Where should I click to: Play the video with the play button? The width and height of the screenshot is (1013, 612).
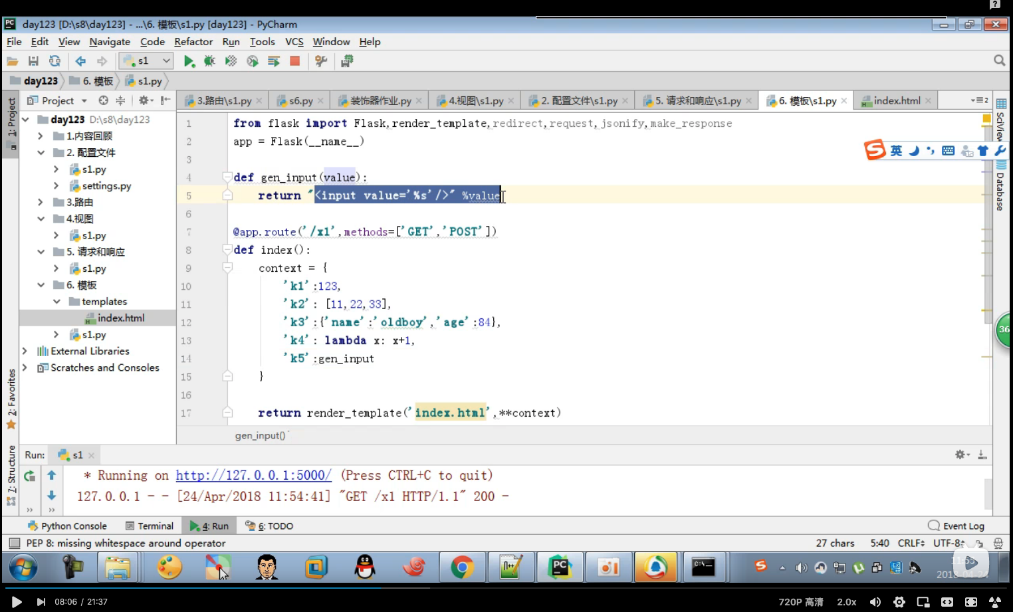point(17,602)
